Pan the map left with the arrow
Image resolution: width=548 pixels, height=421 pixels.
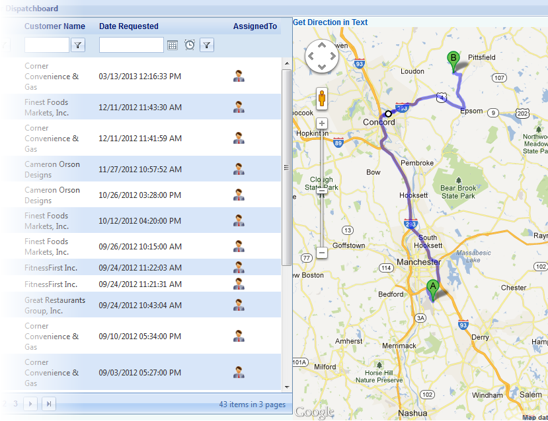coord(311,56)
